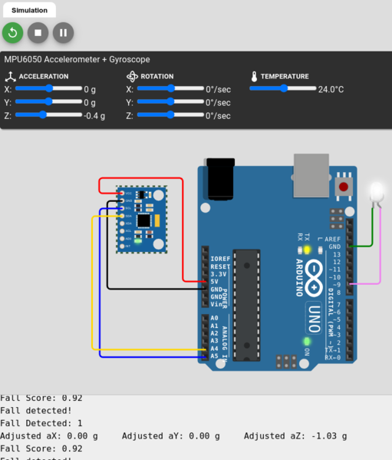Click the A4 analog pin label
392x460 pixels.
[x=215, y=349]
